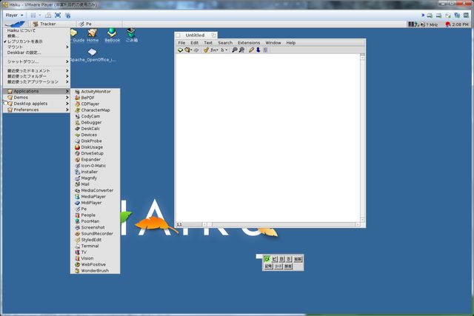Launch CodyCam from the menu
474x316 pixels.
[x=96, y=116]
